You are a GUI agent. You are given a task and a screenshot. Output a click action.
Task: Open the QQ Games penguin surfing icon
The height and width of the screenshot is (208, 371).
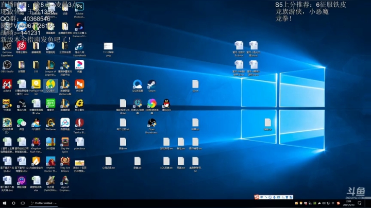point(36,125)
